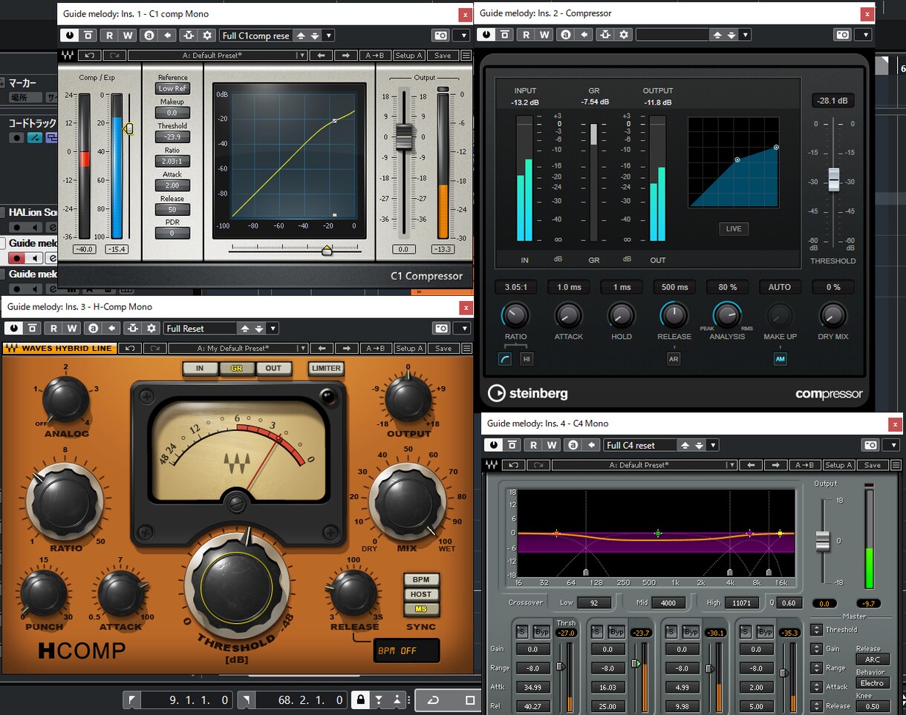Viewport: 906px width, 715px height.
Task: Click the camera snapshot icon in C1 comp window
Action: [x=441, y=35]
